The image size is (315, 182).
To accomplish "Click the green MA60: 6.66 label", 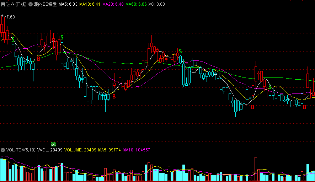I will click(136, 4).
